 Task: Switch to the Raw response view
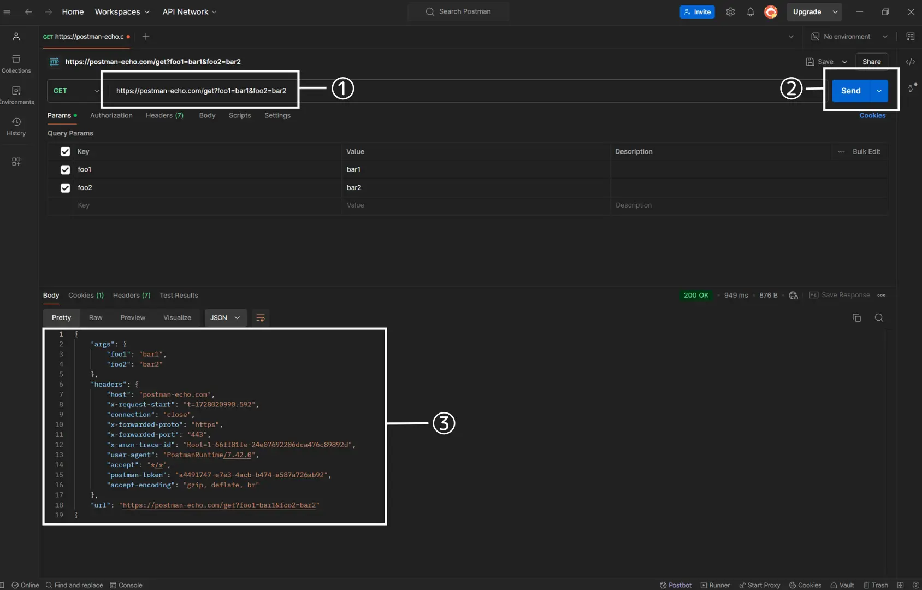pos(96,318)
